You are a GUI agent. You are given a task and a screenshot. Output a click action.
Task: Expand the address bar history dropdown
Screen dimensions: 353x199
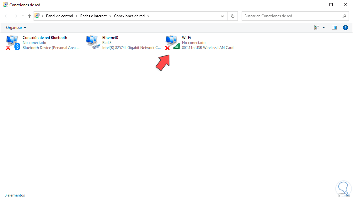pos(222,16)
